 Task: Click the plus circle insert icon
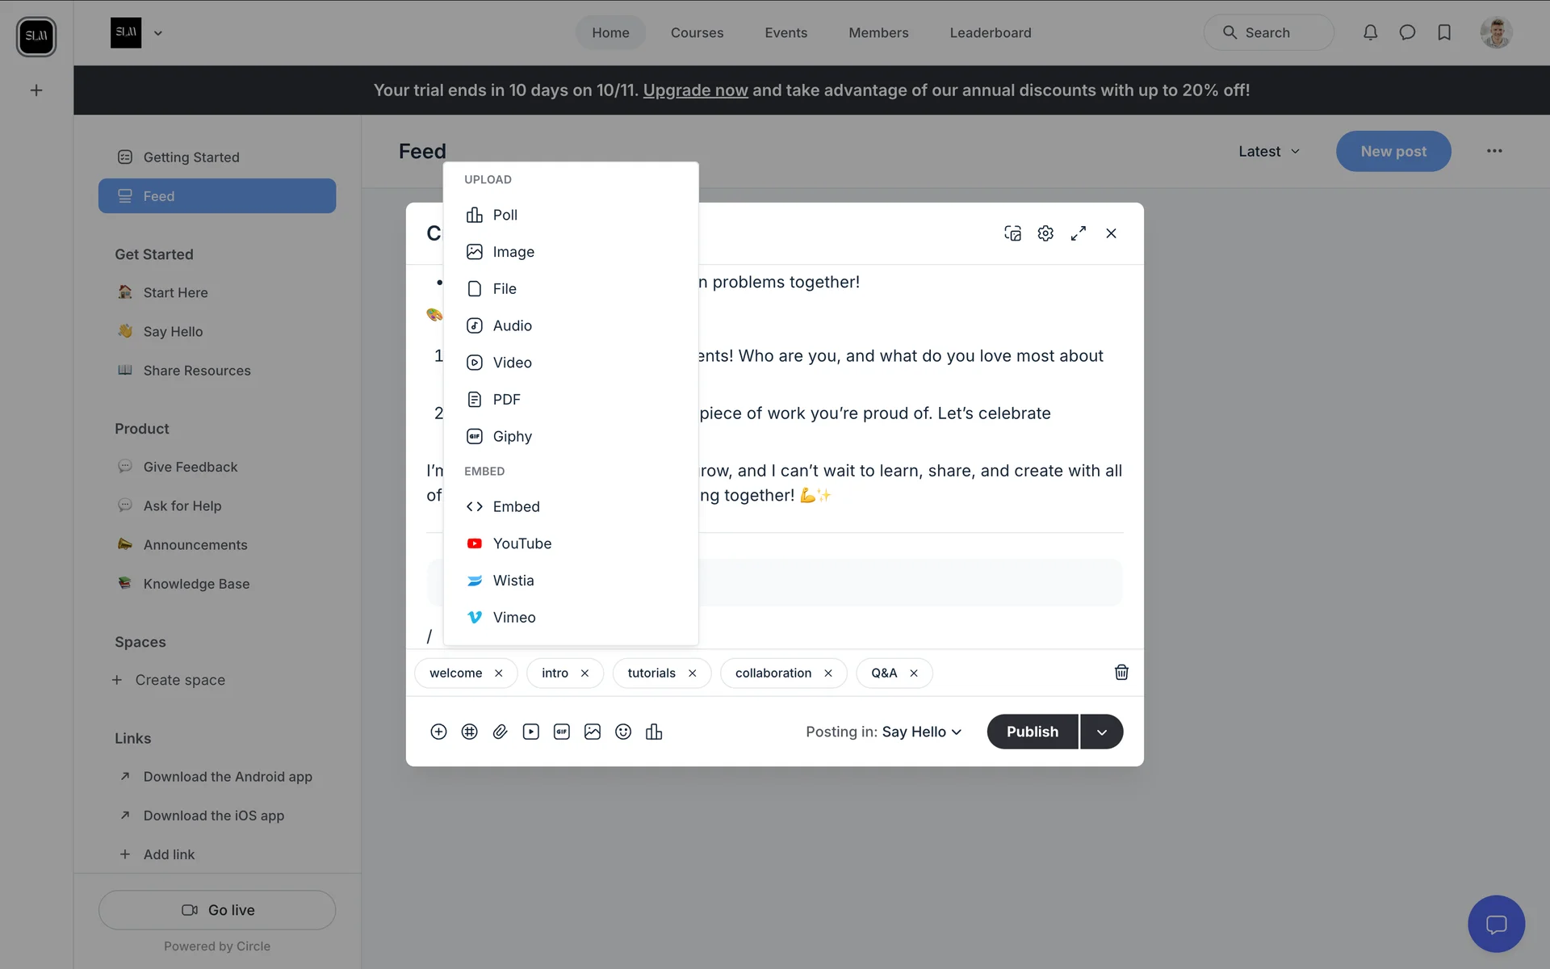click(x=438, y=732)
